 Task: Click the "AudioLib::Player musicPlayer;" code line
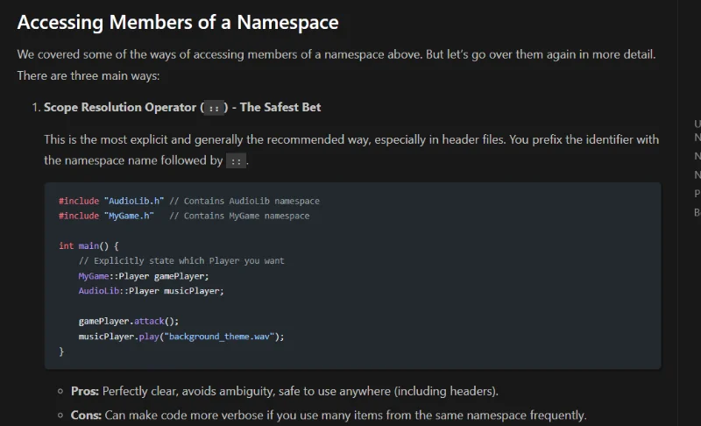tap(151, 290)
